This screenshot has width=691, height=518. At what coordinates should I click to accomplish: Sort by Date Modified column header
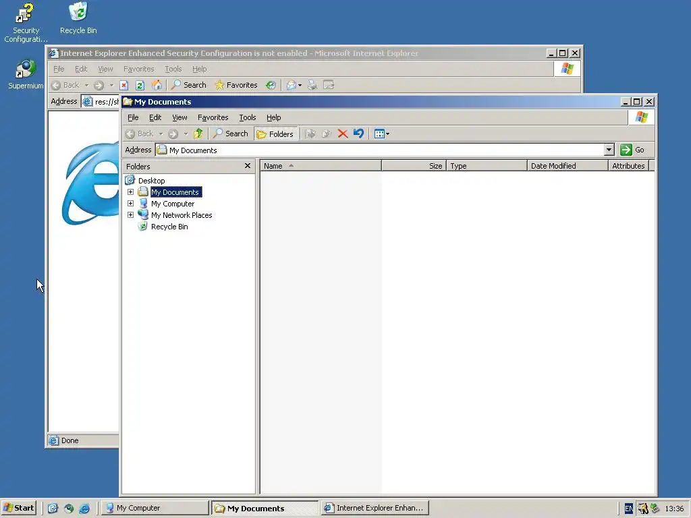[x=568, y=166]
